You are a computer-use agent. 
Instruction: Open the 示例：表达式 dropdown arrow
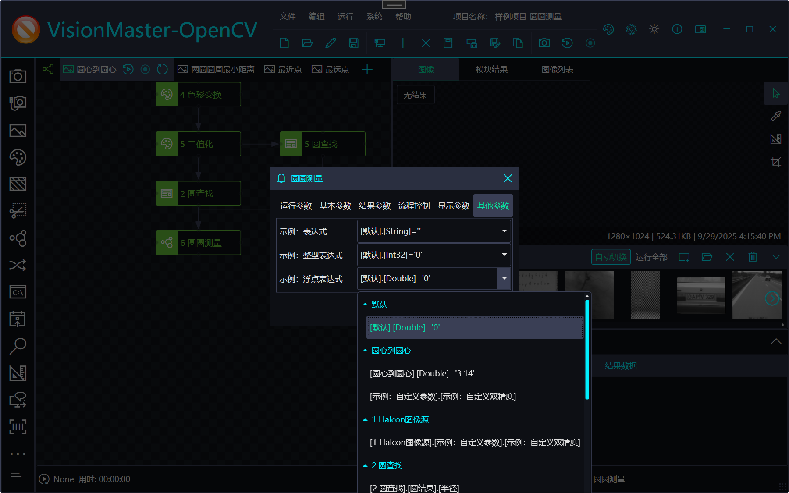pyautogui.click(x=504, y=231)
